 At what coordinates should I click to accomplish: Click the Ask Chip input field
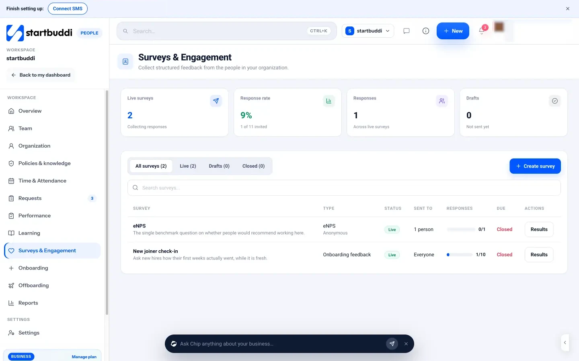point(281,344)
